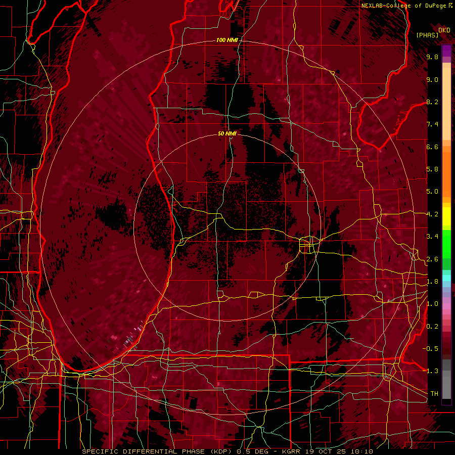This screenshot has width=455, height=455.
Task: Click "SPECIFIC DIFFERENTIAL PHASE (KDP)" caption text
Action: coord(158,451)
